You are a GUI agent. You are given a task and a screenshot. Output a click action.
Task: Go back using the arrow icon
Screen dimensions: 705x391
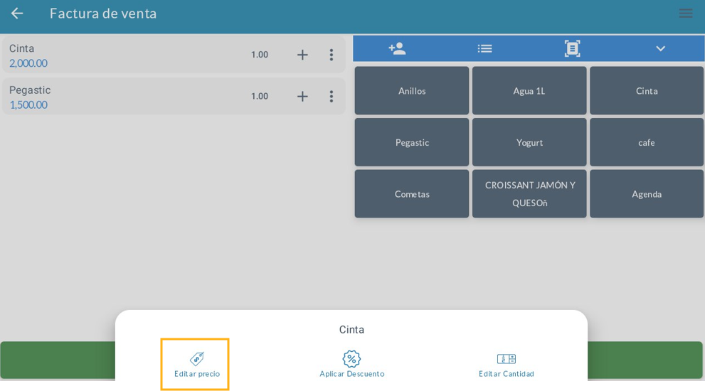[x=17, y=14]
